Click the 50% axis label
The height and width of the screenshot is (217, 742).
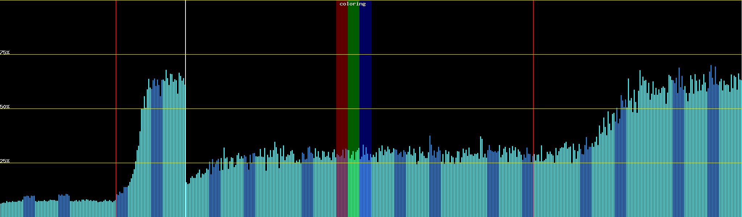pyautogui.click(x=5, y=107)
